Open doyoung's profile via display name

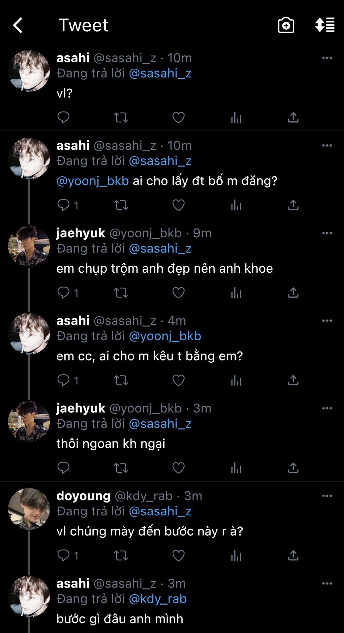click(x=83, y=496)
